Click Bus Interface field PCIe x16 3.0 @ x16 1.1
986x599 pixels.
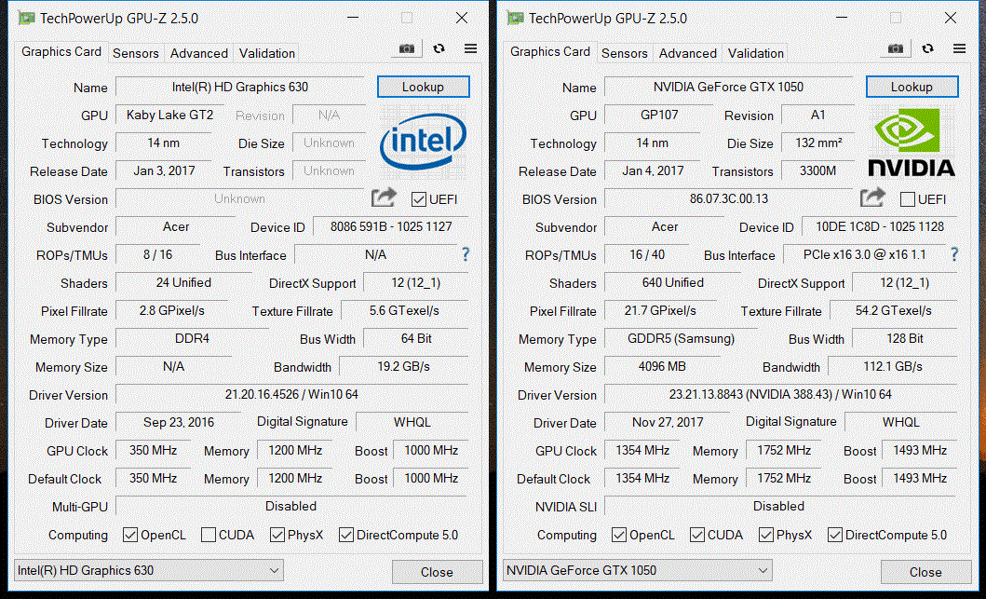click(865, 255)
